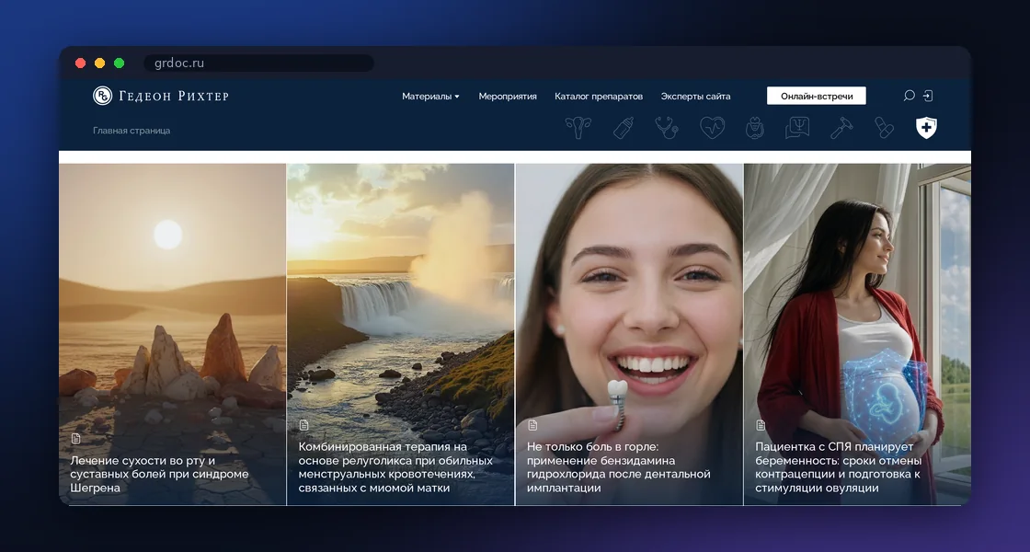Open article on релуголикс combined therapy

(395, 467)
